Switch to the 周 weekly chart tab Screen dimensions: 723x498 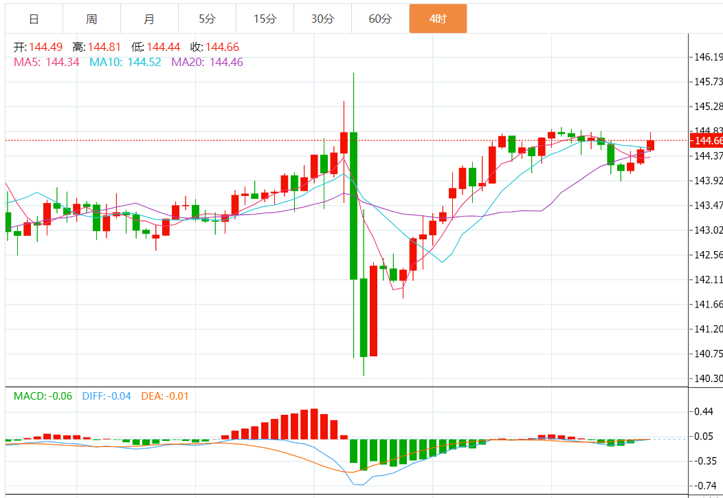[x=92, y=19]
